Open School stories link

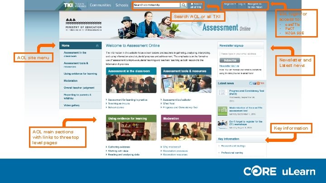pos(116,108)
